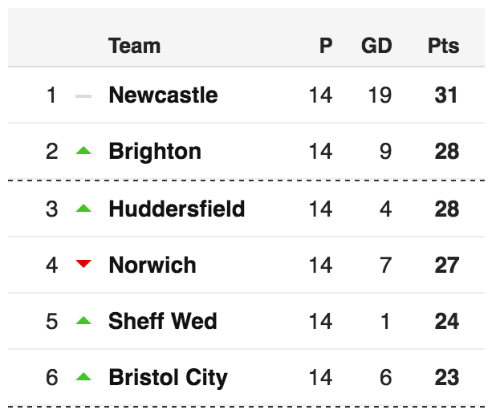496x414 pixels.
Task: Click the GD column header
Action: 376,46
